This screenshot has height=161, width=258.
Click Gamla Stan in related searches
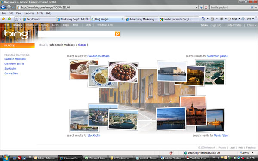pos(11,73)
